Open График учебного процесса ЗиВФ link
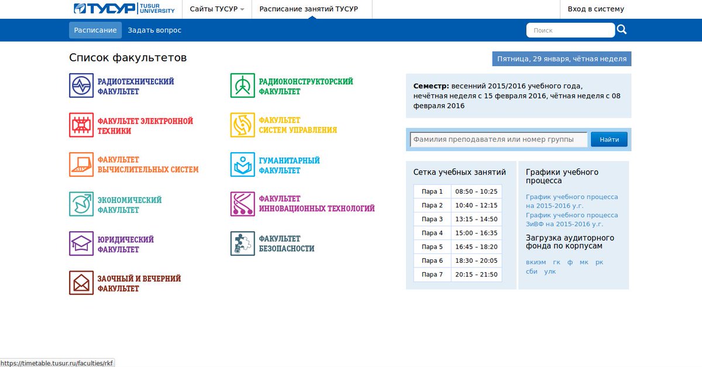The width and height of the screenshot is (702, 367). point(572,219)
